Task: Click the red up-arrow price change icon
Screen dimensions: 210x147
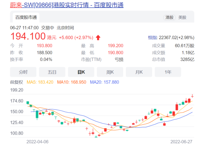Action: 98,37
